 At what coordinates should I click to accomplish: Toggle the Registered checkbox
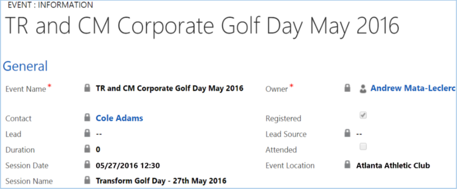363,115
